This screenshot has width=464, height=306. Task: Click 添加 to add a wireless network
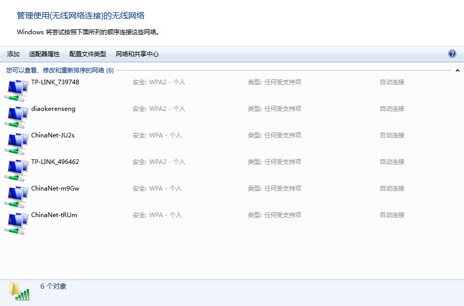pos(13,54)
